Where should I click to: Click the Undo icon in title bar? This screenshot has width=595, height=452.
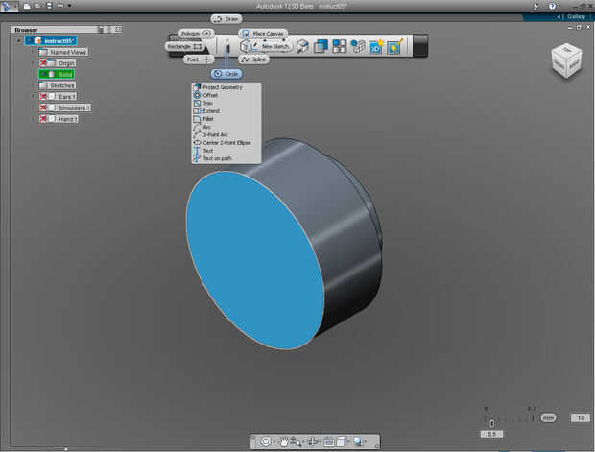pyautogui.click(x=60, y=6)
